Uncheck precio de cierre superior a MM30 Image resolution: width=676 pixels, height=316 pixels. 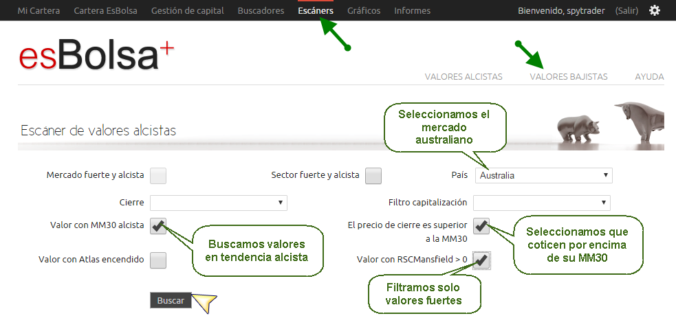481,225
